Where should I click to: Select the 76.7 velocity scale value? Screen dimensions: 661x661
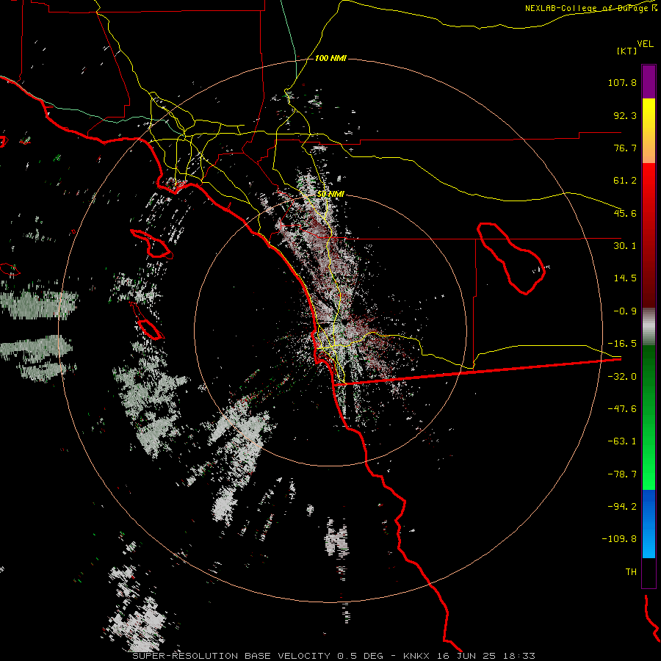pyautogui.click(x=625, y=148)
